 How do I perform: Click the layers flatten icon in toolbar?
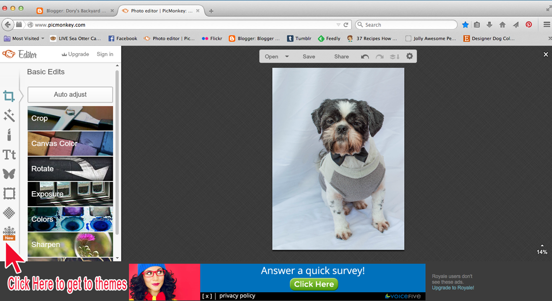click(x=394, y=56)
